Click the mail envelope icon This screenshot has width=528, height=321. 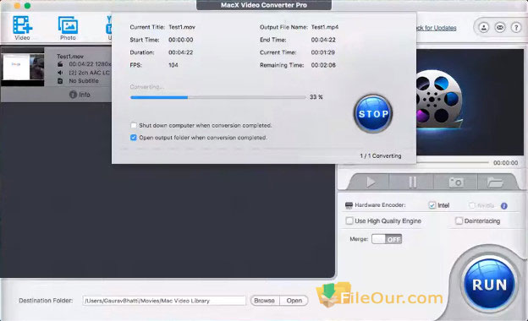500,28
